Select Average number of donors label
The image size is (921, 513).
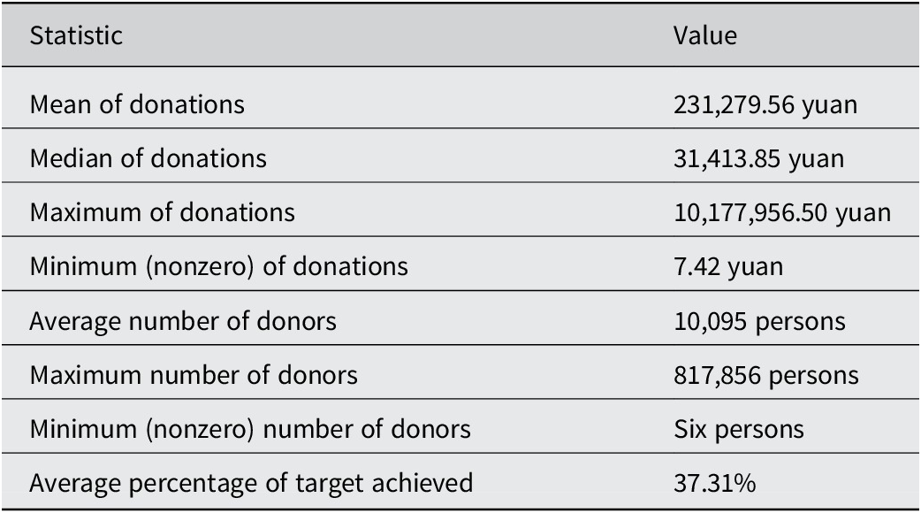(183, 322)
